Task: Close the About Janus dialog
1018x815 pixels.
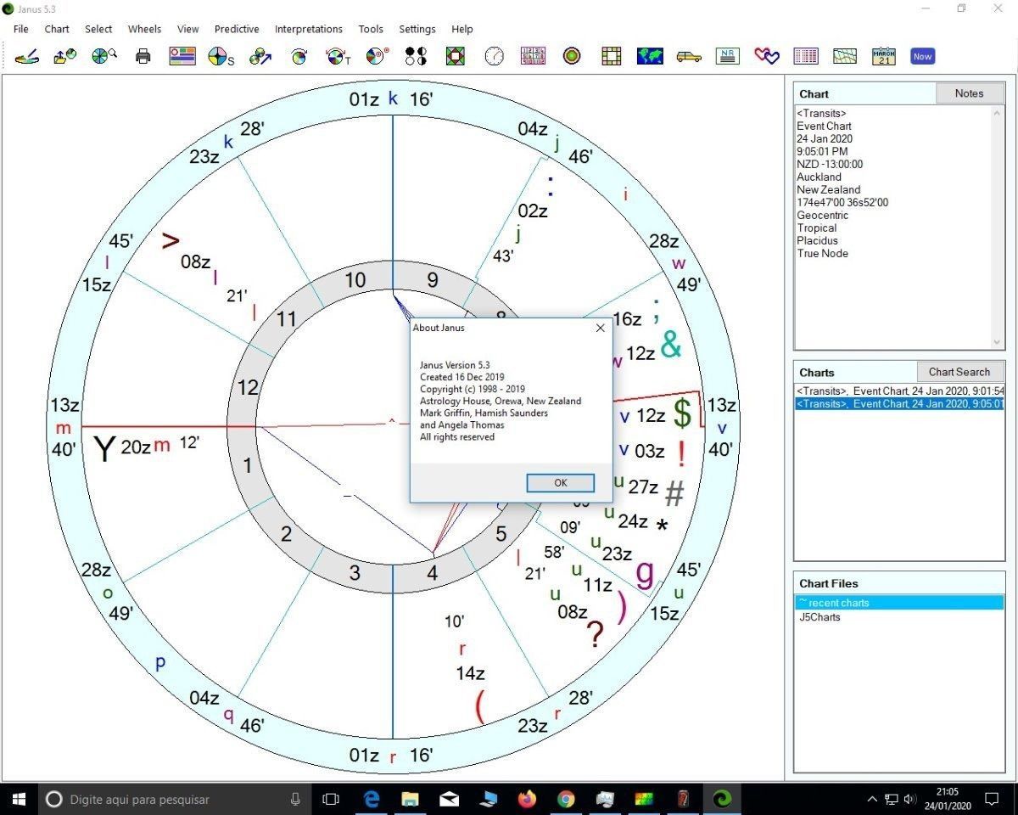Action: pos(601,328)
